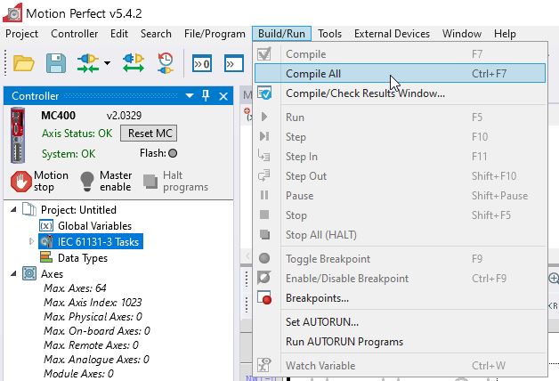Open the connect icon's dropdown arrow
The height and width of the screenshot is (381, 559).
[107, 63]
